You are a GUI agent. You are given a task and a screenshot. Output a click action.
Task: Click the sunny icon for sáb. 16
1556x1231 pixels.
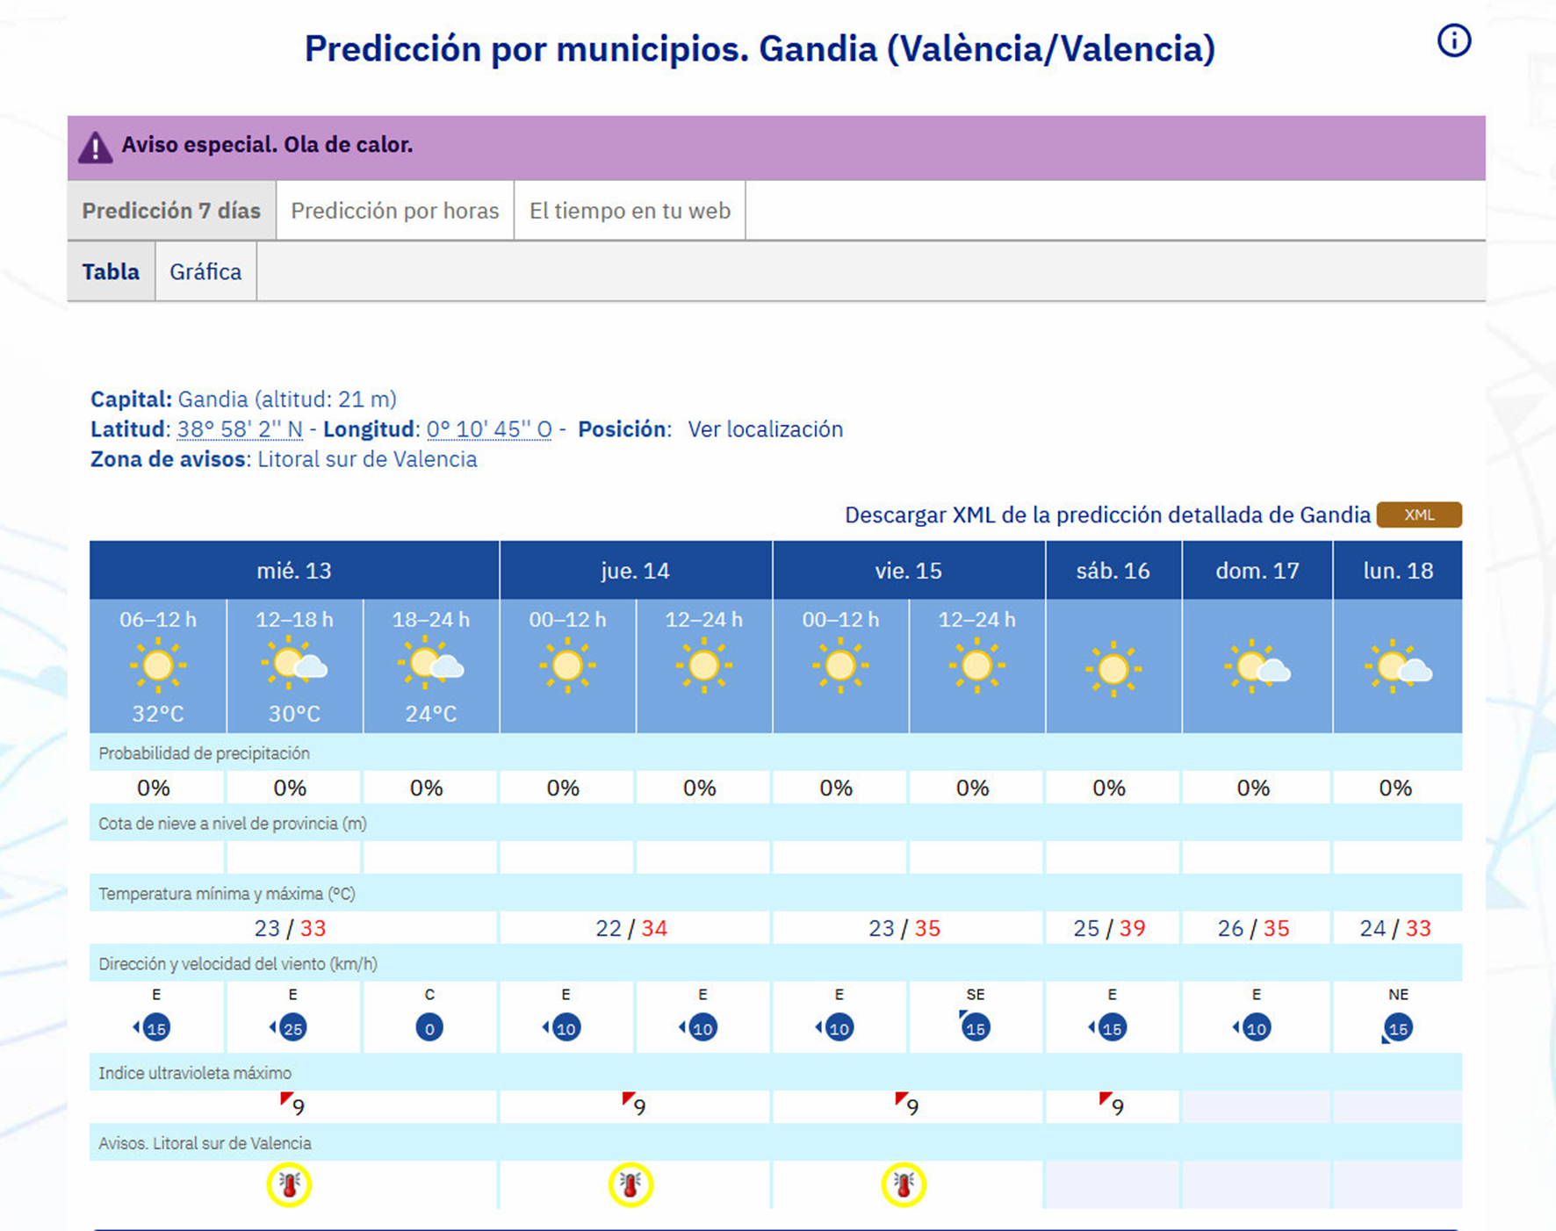click(x=1113, y=669)
